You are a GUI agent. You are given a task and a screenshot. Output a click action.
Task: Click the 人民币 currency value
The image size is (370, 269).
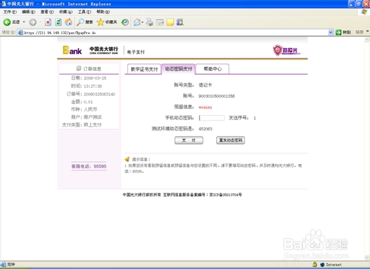point(90,110)
